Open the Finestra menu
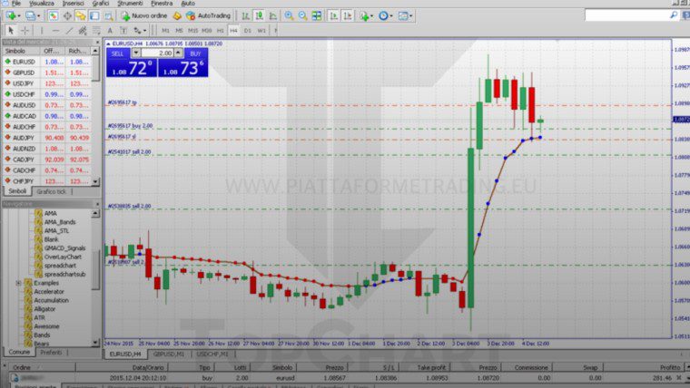The width and height of the screenshot is (690, 388). (162, 3)
